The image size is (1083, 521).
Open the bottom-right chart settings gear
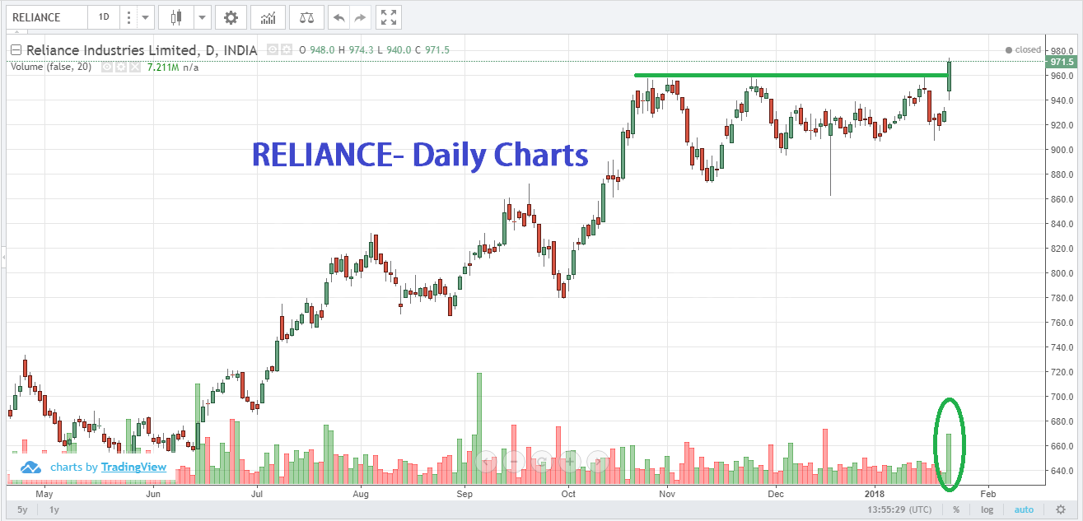coord(1060,509)
